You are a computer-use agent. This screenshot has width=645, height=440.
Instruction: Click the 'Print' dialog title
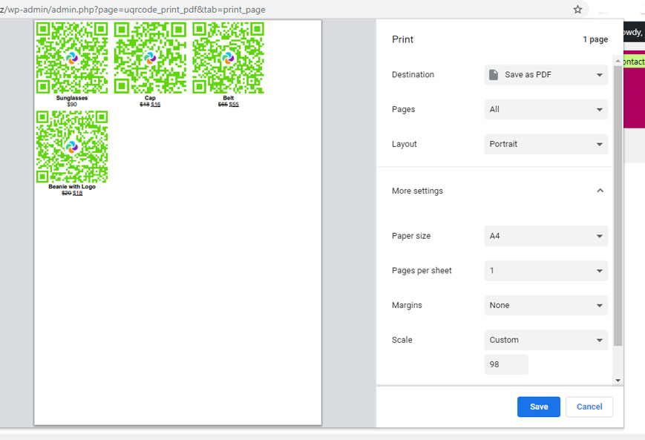(x=403, y=39)
